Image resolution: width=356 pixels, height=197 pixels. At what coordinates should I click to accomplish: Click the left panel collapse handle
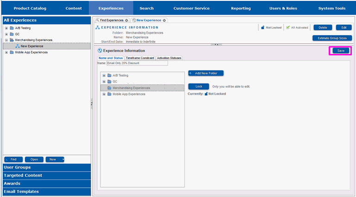click(92, 104)
